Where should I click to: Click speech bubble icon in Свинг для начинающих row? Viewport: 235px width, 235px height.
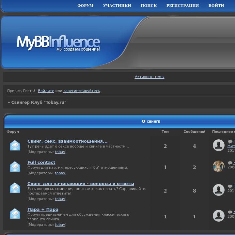click(230, 186)
